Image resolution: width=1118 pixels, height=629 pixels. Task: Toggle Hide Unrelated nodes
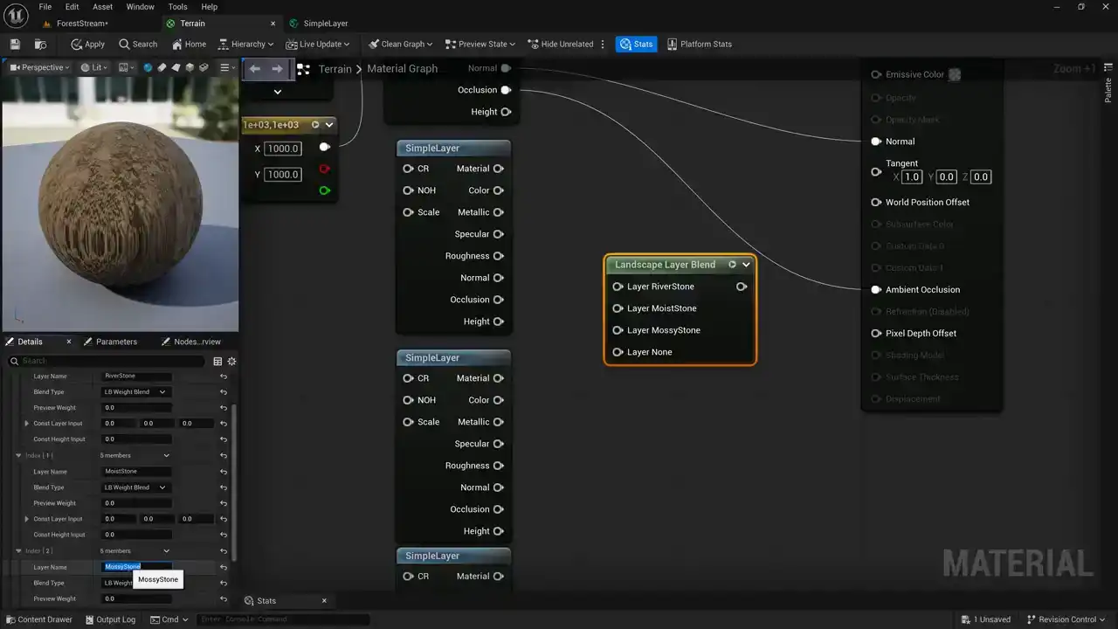click(558, 44)
